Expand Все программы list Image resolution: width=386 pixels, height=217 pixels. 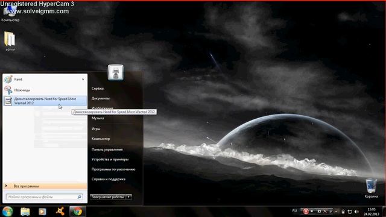coord(45,186)
